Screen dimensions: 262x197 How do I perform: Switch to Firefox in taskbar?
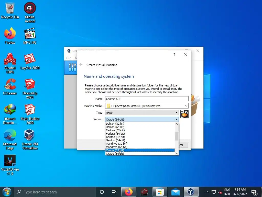(128, 192)
